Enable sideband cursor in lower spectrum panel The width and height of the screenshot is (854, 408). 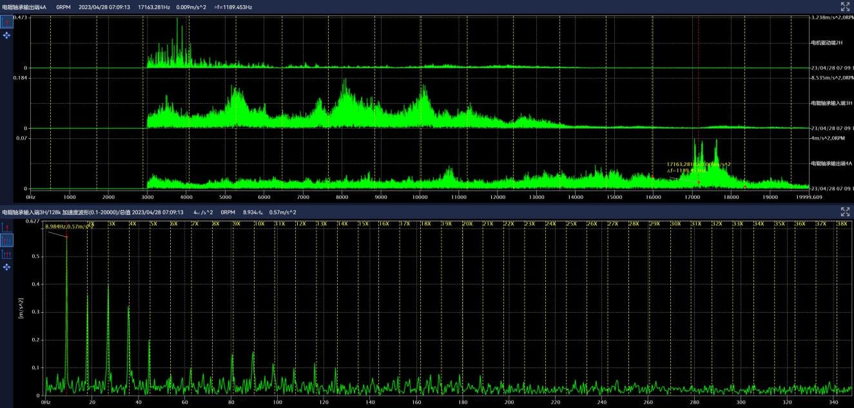tap(7, 254)
